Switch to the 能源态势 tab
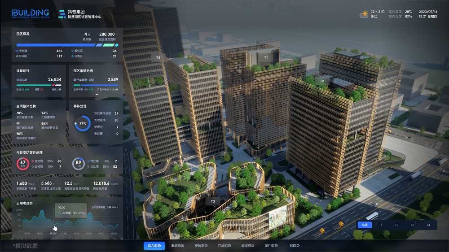The image size is (449, 252). [x=248, y=246]
